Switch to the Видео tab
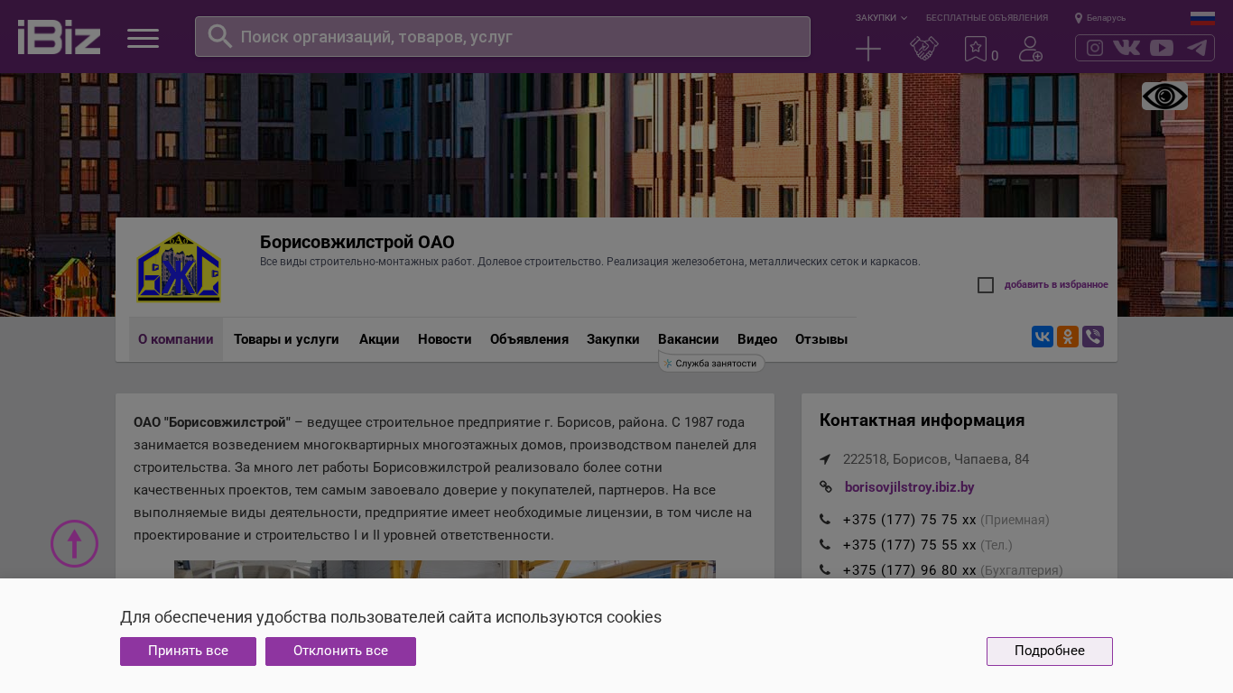Image resolution: width=1233 pixels, height=693 pixels. [x=757, y=339]
